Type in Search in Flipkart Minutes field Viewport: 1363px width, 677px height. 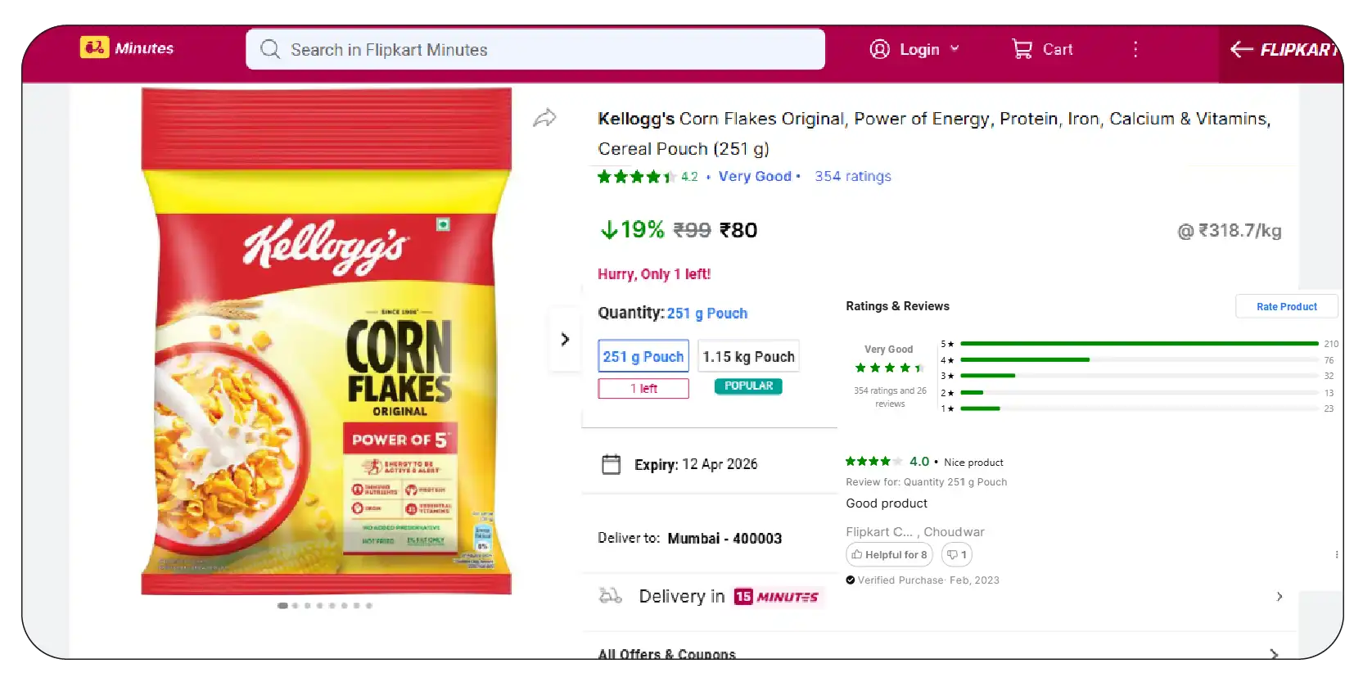[x=548, y=50]
